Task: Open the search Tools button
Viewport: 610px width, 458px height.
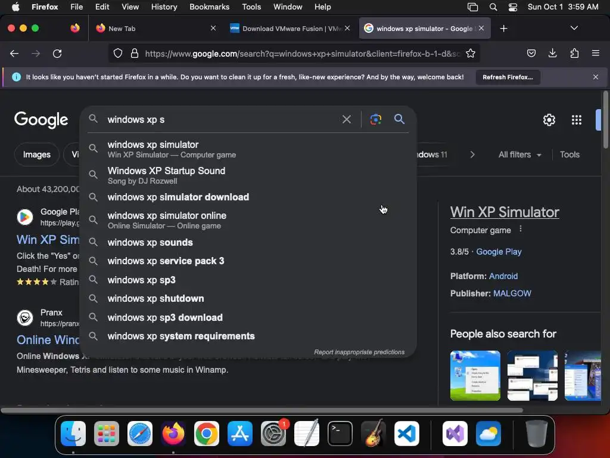Action: 569,154
